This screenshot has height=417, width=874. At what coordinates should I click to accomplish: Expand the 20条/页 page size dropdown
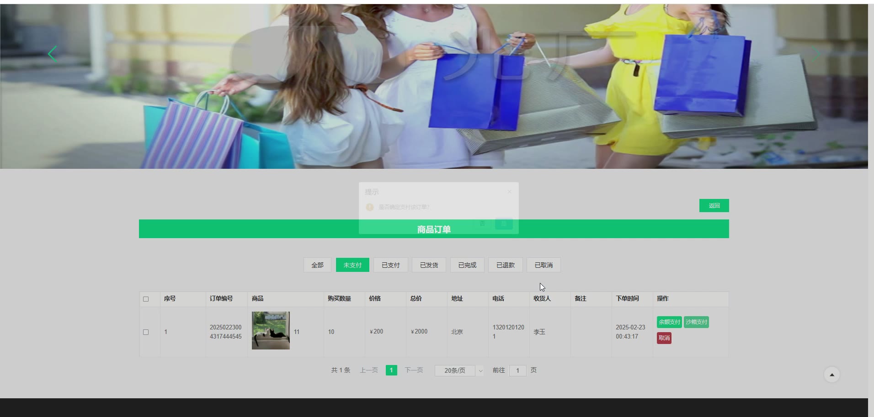pyautogui.click(x=459, y=370)
